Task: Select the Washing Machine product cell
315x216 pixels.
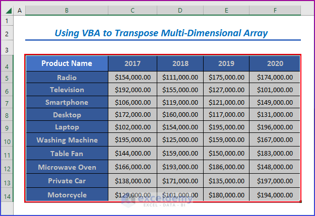Action: 67,139
